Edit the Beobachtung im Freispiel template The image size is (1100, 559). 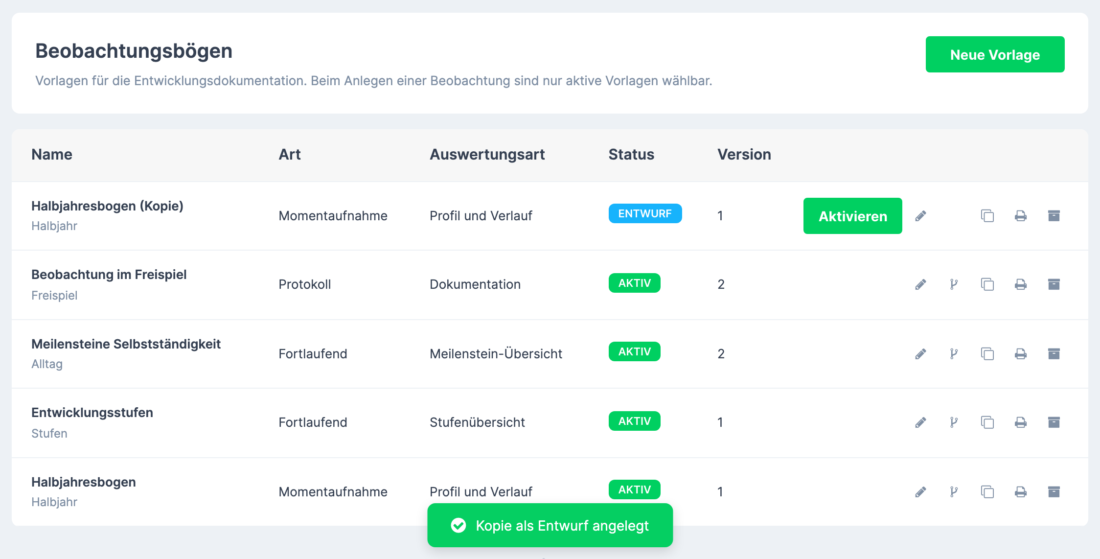pyautogui.click(x=920, y=284)
